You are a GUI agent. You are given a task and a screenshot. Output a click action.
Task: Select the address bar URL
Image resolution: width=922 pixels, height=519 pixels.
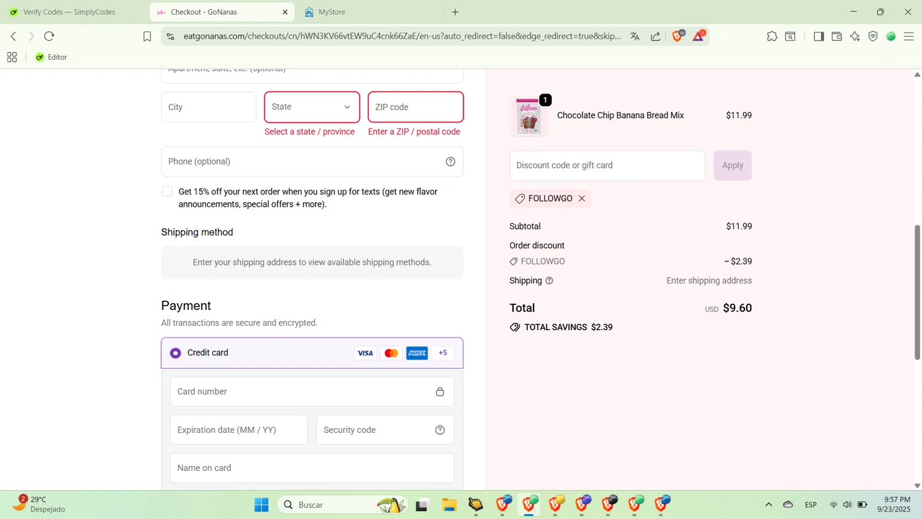[402, 36]
